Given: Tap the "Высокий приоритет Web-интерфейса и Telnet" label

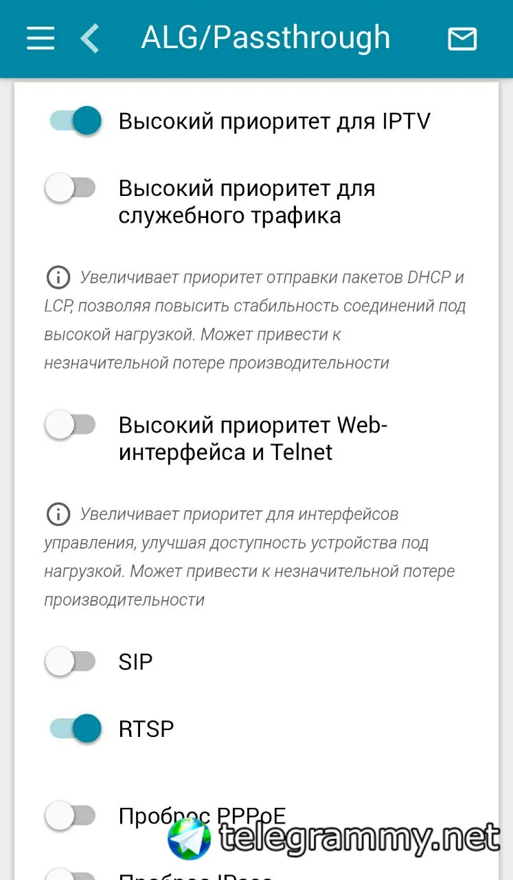Looking at the screenshot, I should [253, 439].
